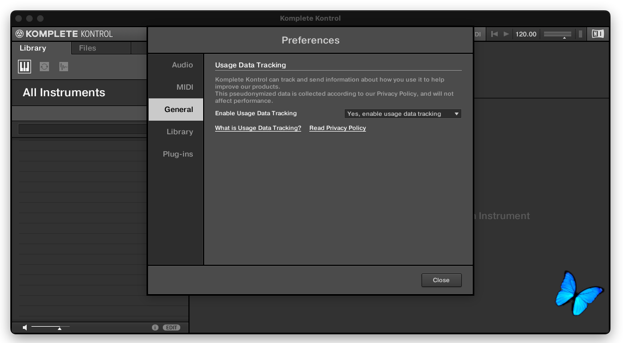Select the One-shots waveform icon

[64, 67]
